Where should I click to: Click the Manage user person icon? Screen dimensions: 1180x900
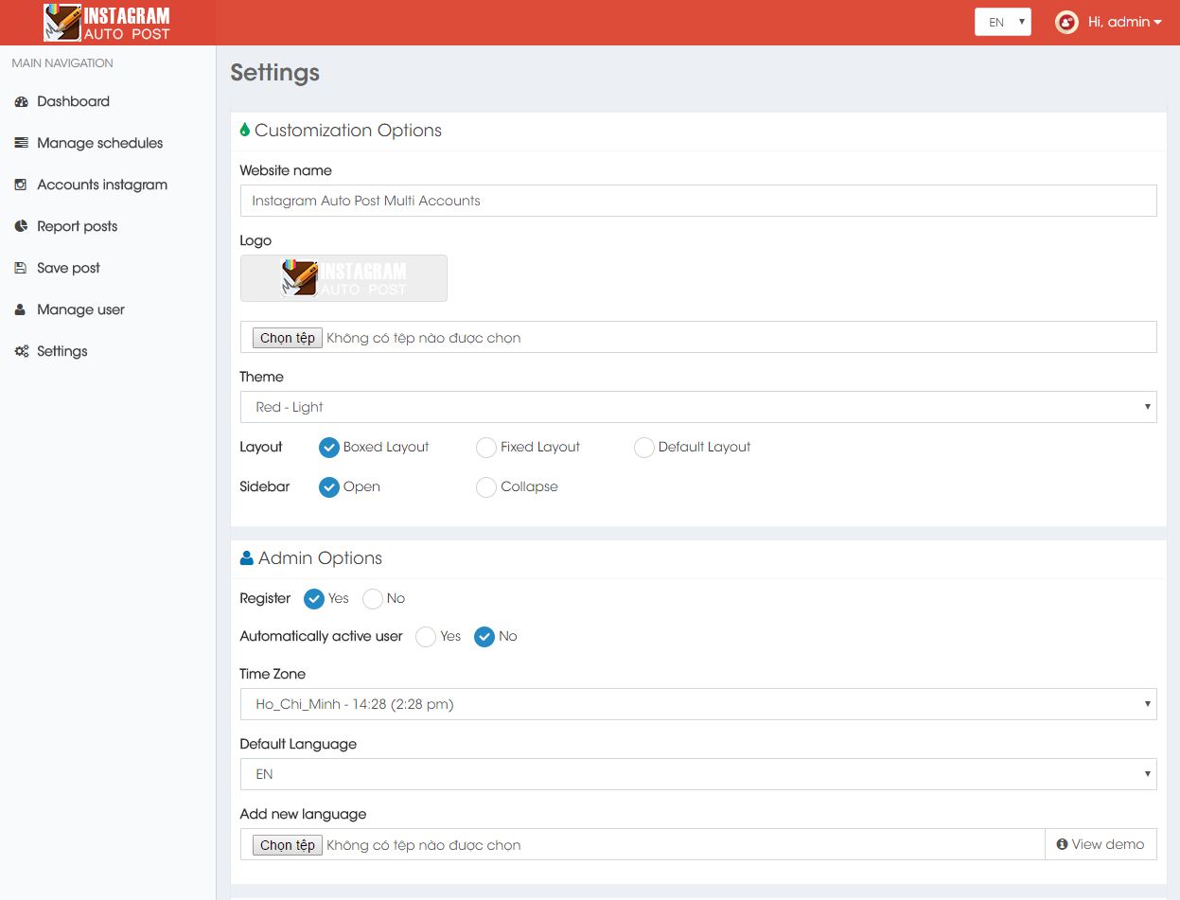(20, 309)
